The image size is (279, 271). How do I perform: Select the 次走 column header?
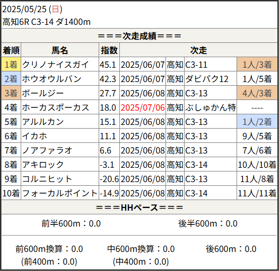tap(198, 50)
